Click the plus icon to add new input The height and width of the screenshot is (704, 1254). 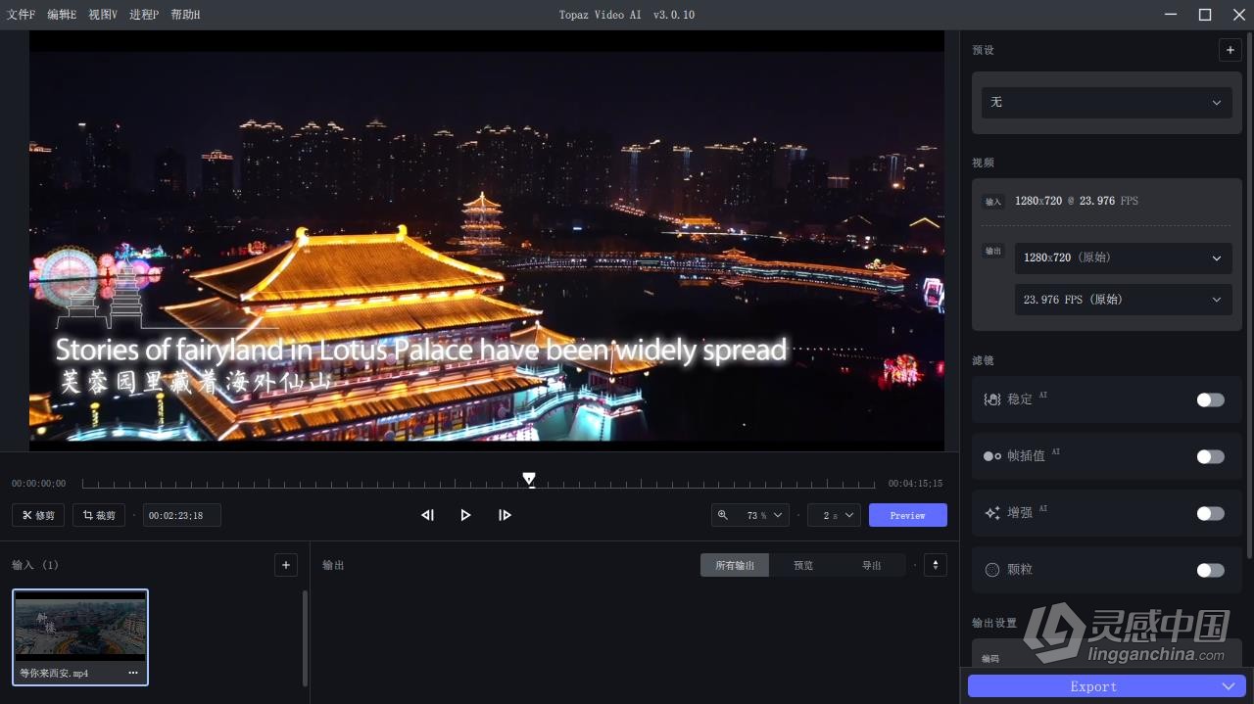(285, 564)
